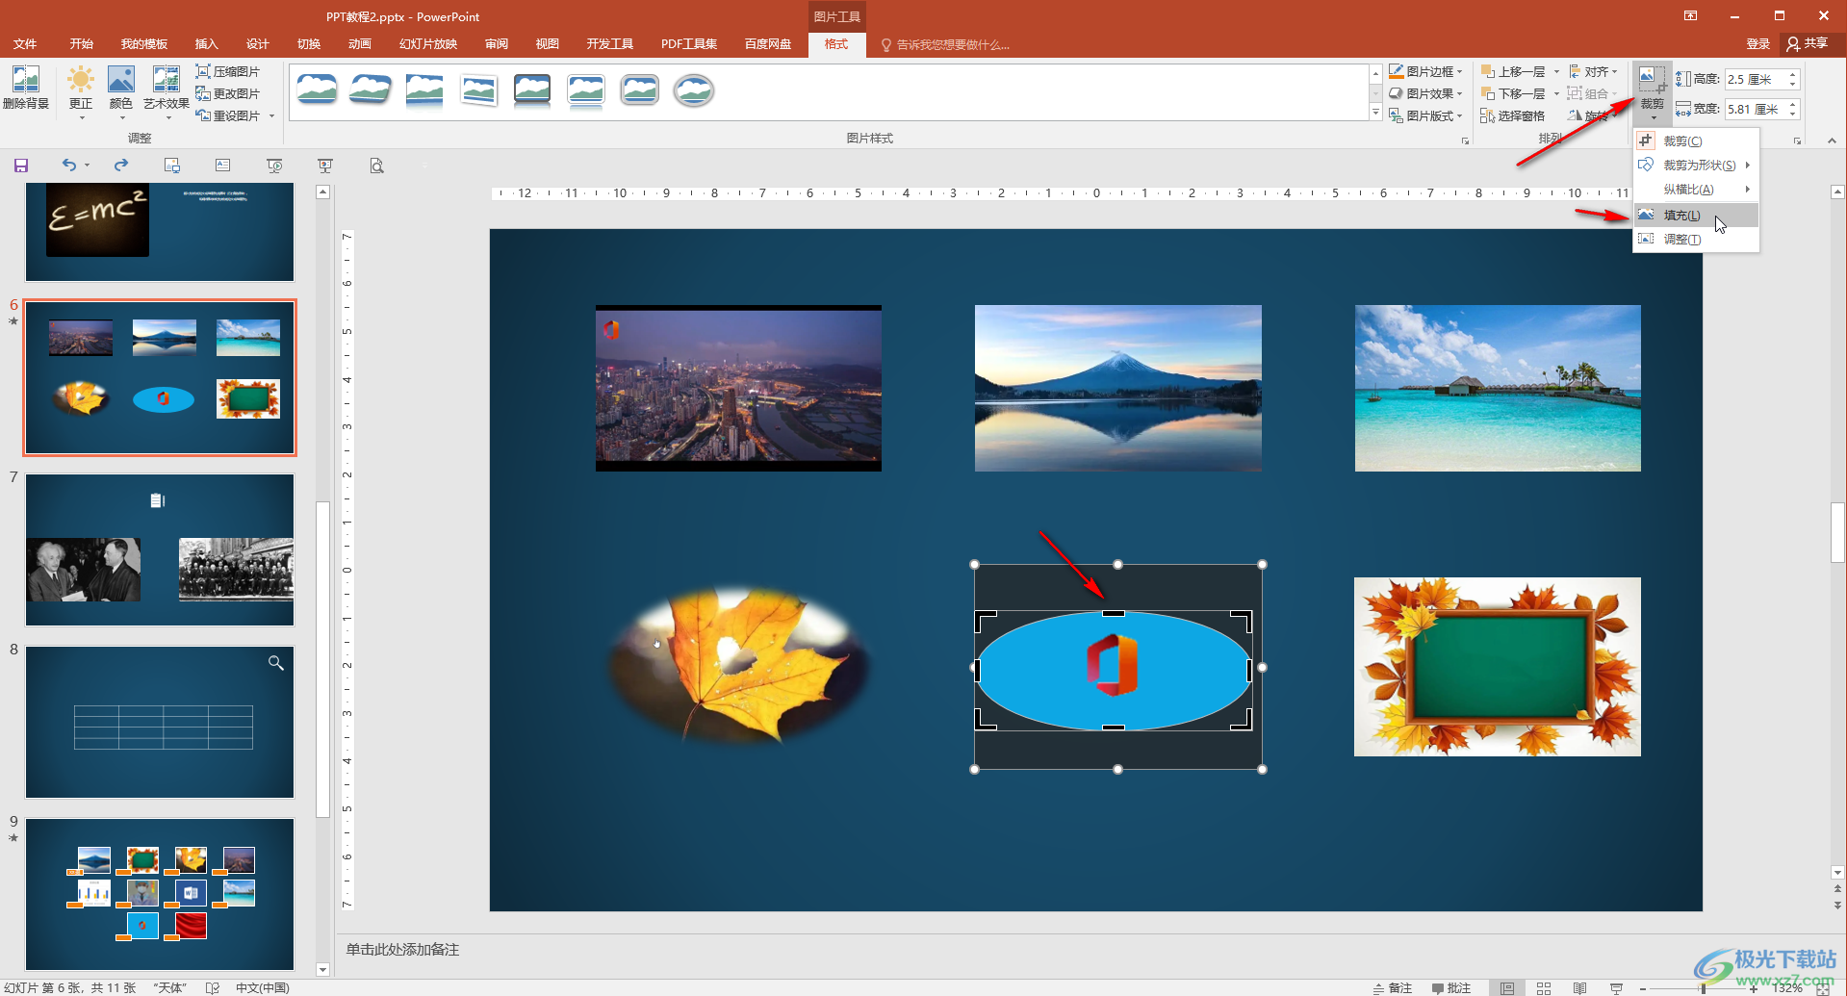Click the Sign in (登录) link
Viewport: 1847px width, 996px height.
[x=1758, y=43]
